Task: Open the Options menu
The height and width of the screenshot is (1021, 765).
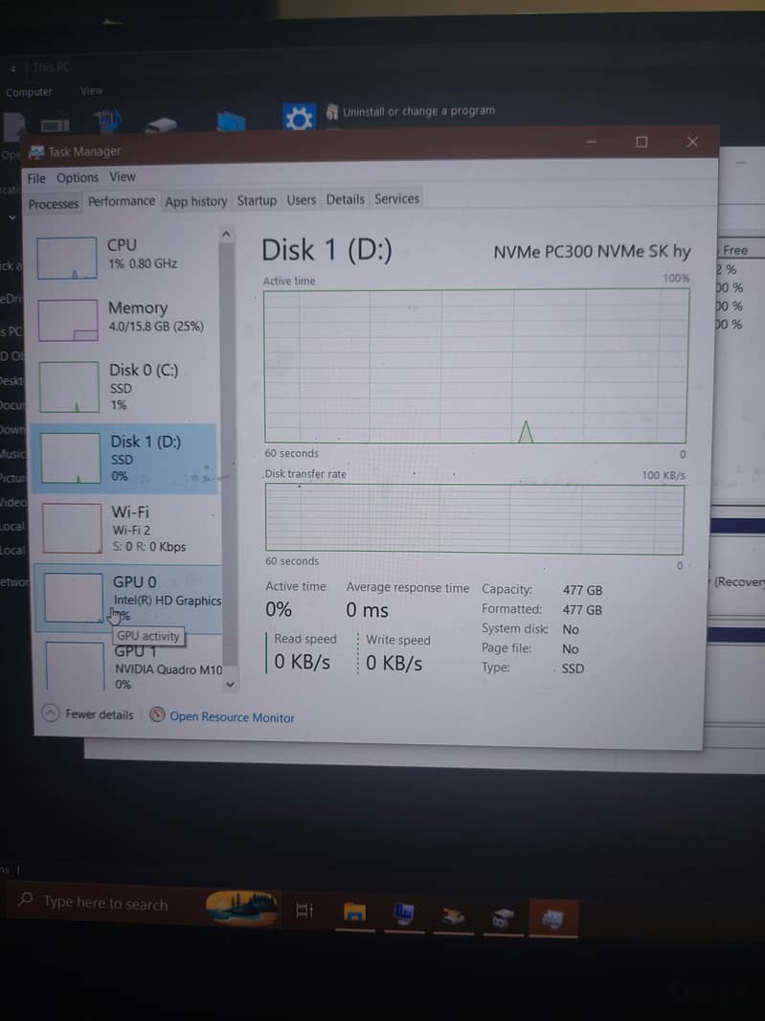Action: click(78, 178)
